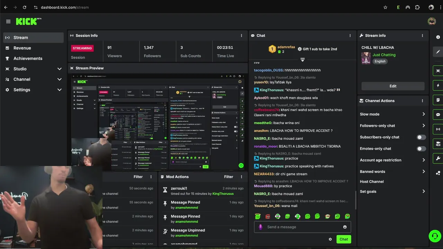Image resolution: width=443 pixels, height=249 pixels.
Task: Open chat settings gear icon
Action: click(x=330, y=239)
